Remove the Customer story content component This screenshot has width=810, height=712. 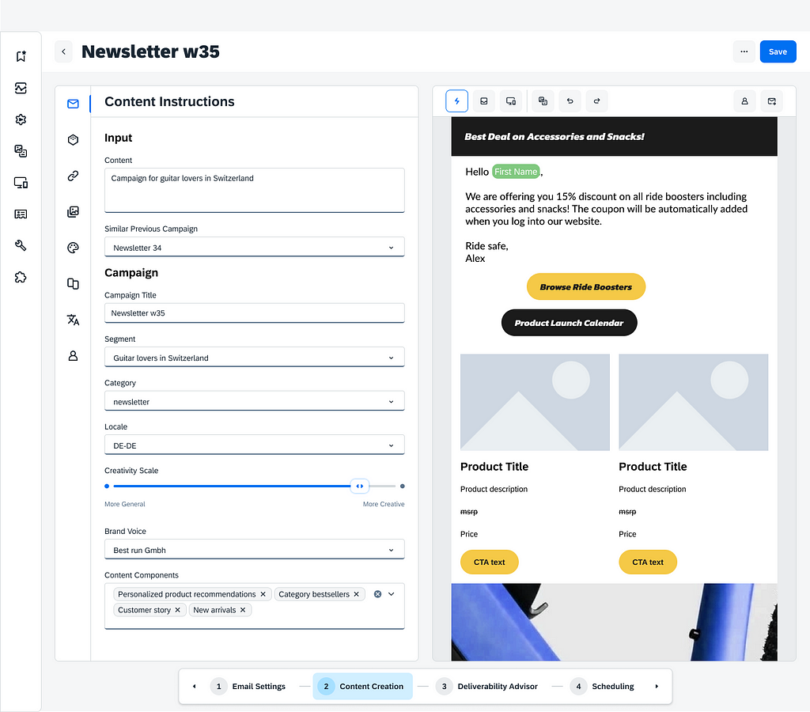pos(178,610)
